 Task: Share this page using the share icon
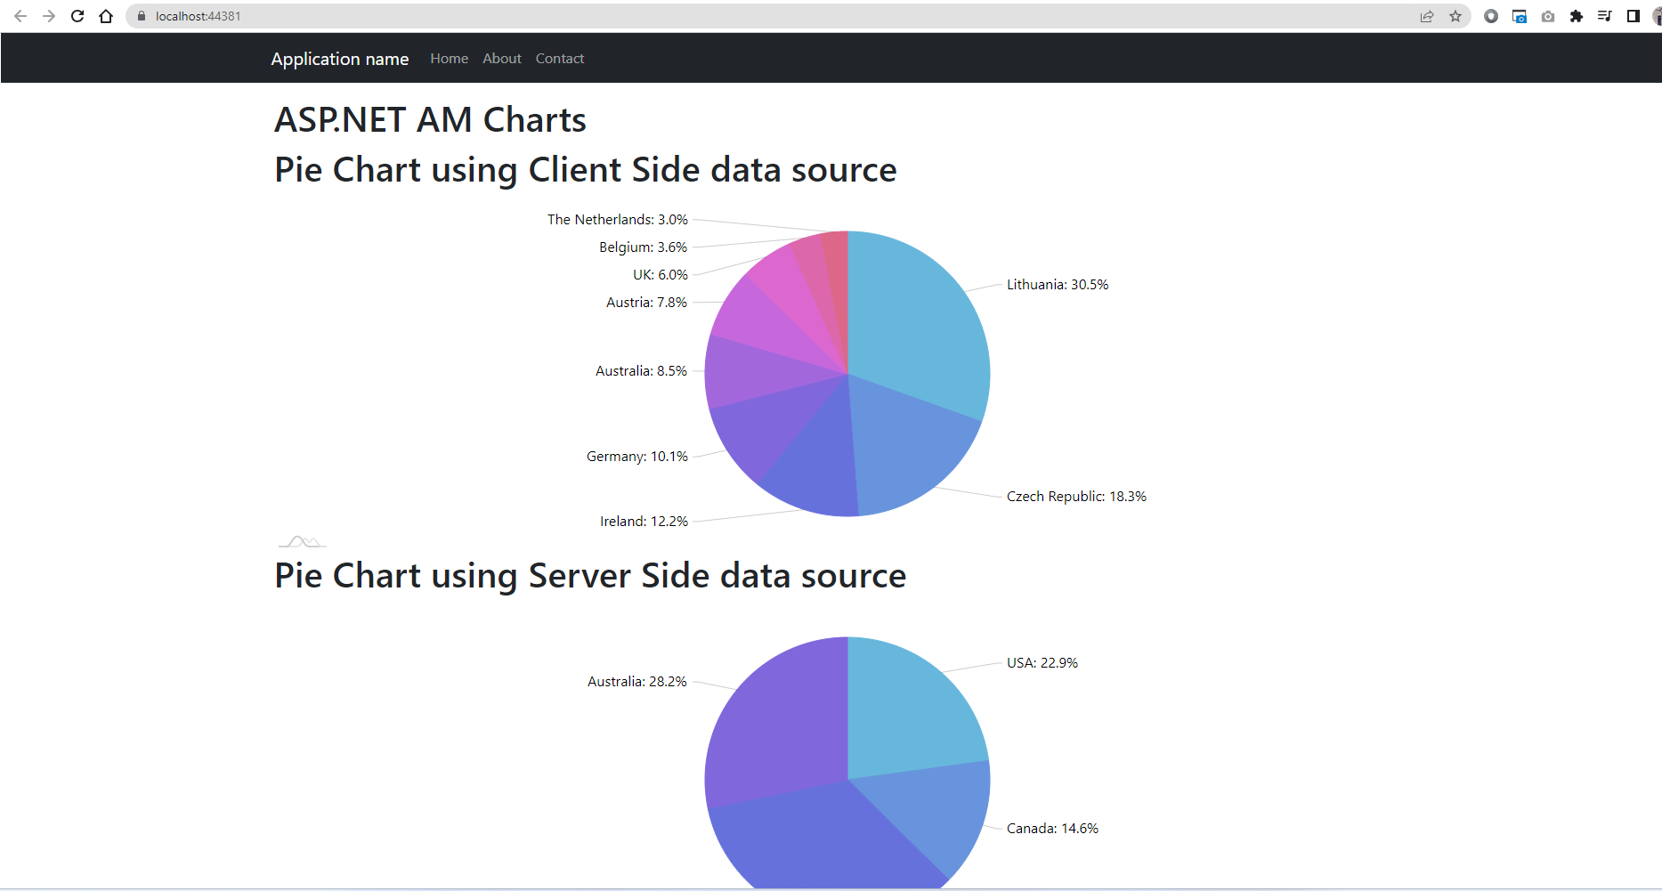1427,16
